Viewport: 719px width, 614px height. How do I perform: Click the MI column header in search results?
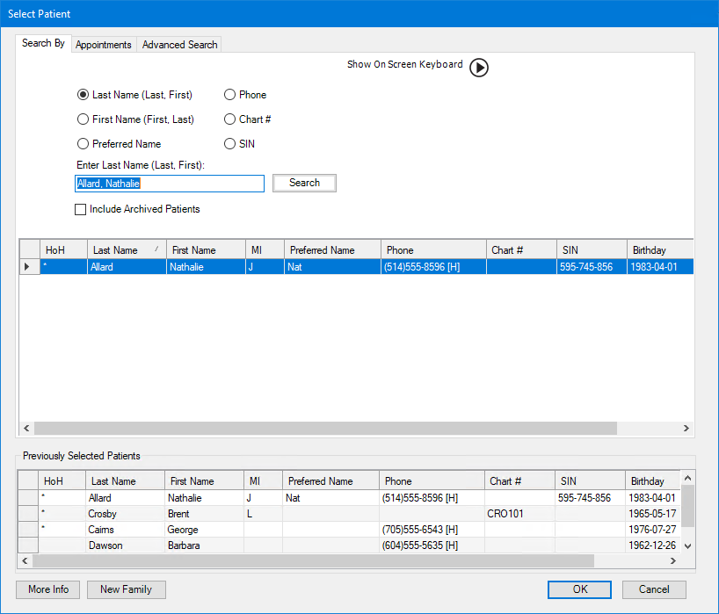point(265,250)
